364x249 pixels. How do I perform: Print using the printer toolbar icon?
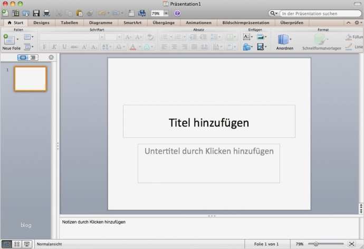point(46,13)
